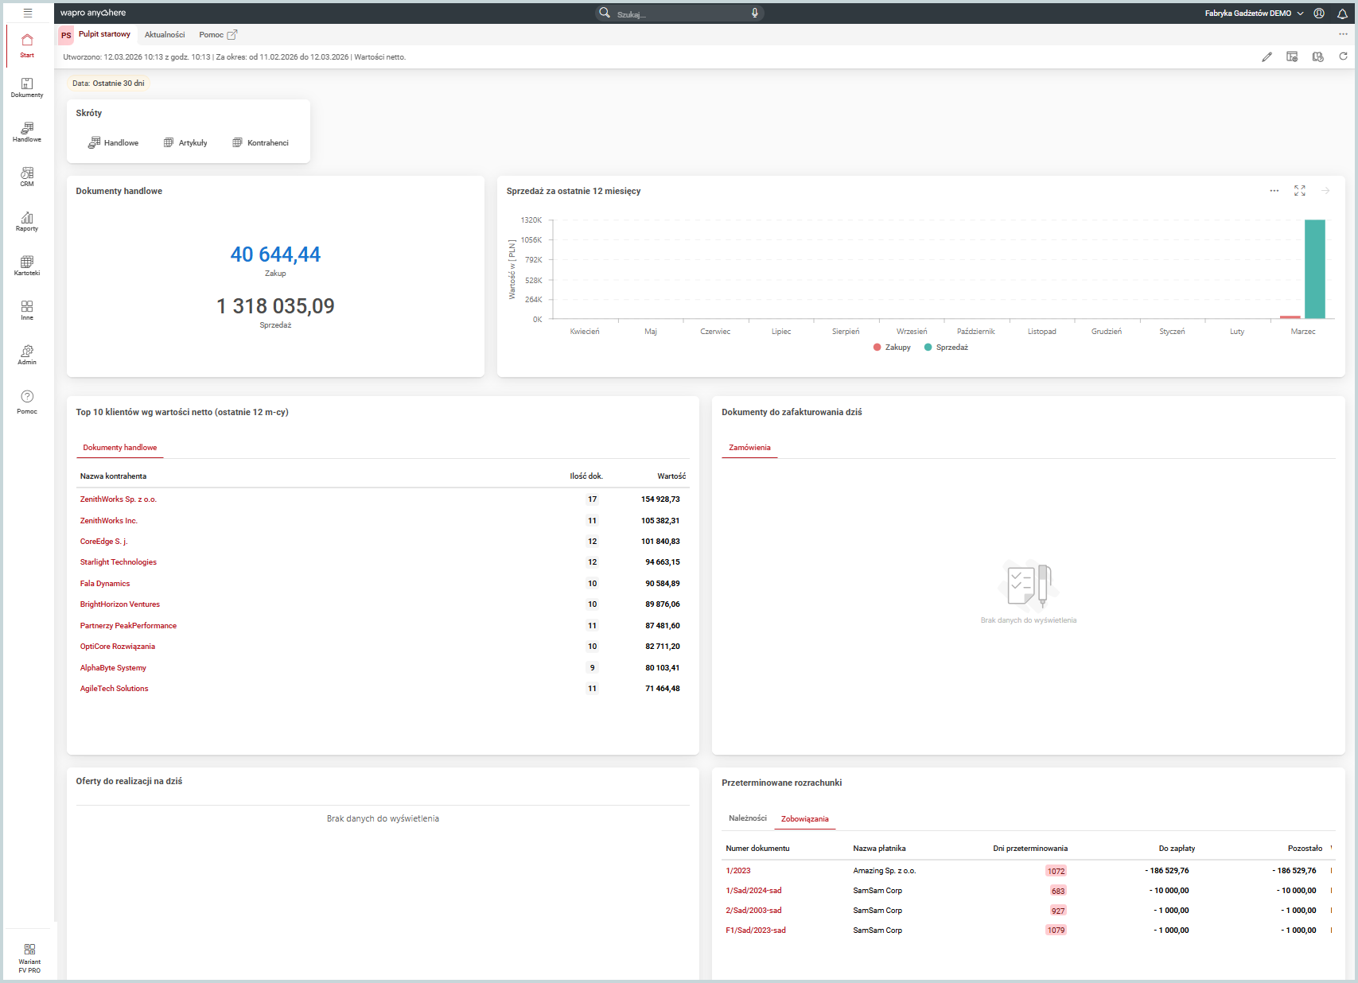Refresh the dashboard data

pyautogui.click(x=1343, y=56)
